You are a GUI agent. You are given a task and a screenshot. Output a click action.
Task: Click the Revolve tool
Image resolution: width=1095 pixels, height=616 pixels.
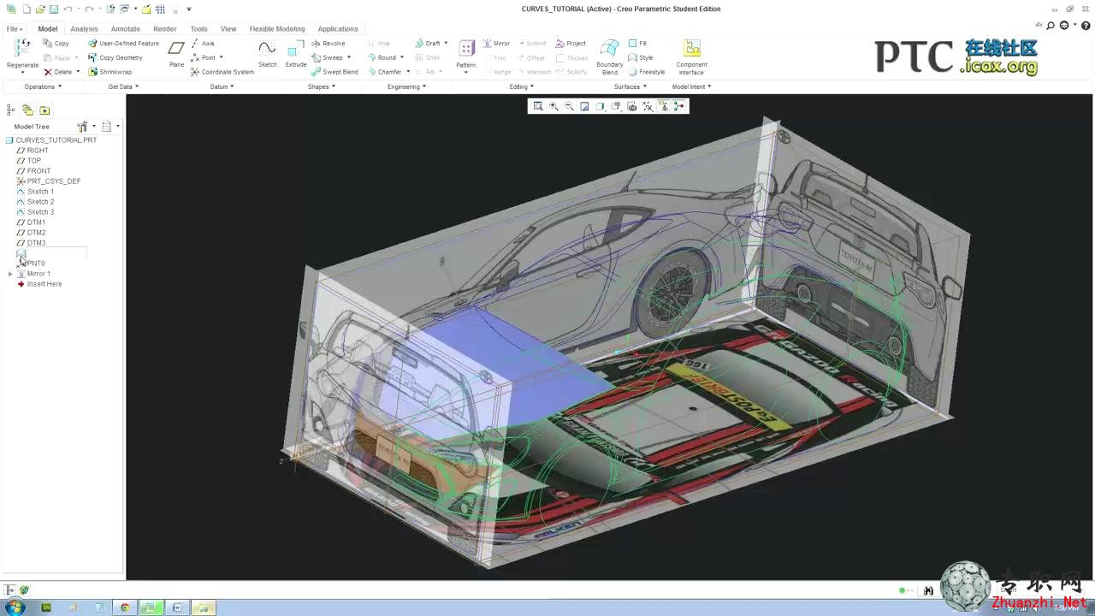(328, 44)
